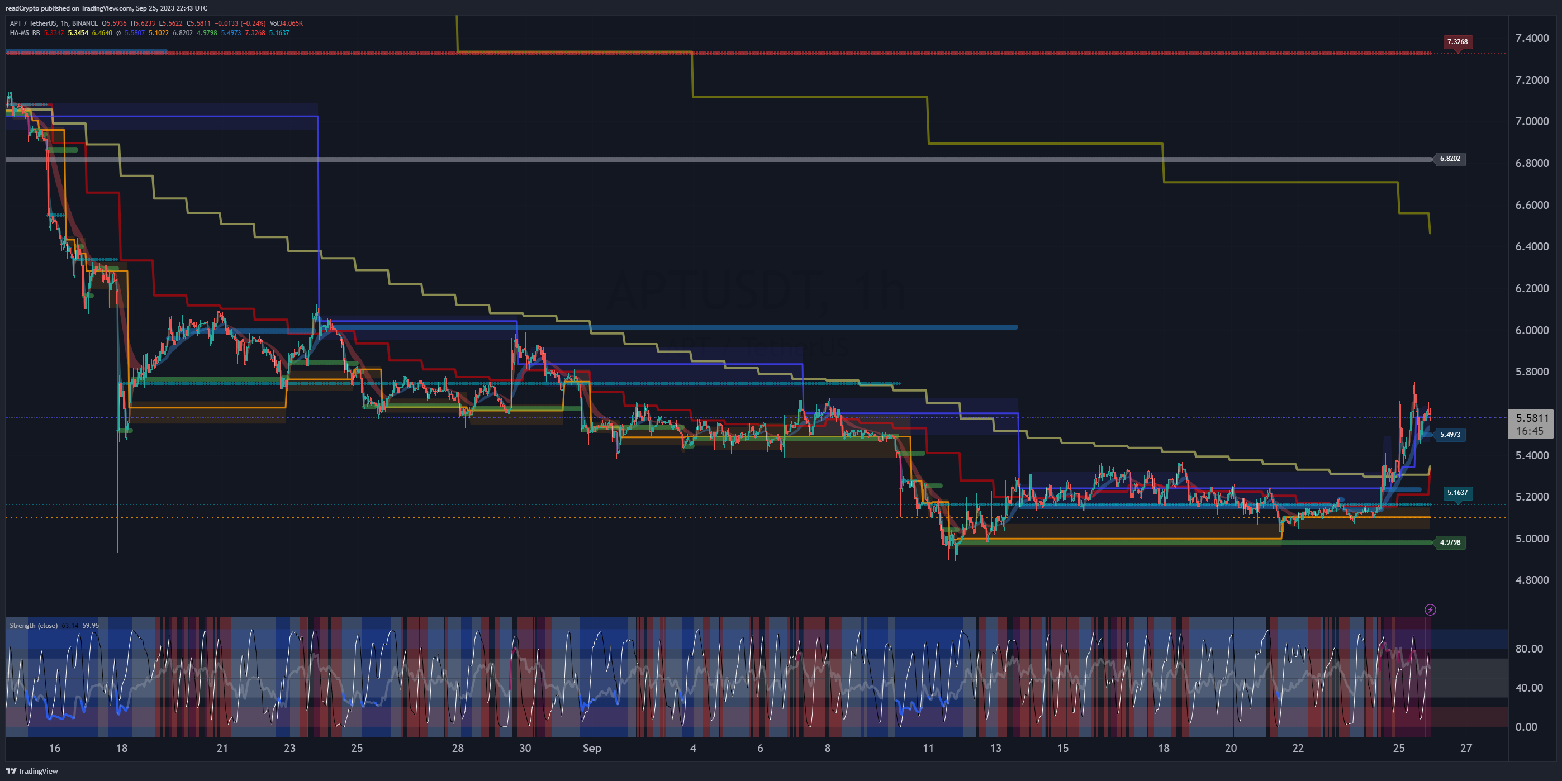The width and height of the screenshot is (1562, 781).
Task: Click the low value L5.5622 in legend
Action: pos(170,23)
